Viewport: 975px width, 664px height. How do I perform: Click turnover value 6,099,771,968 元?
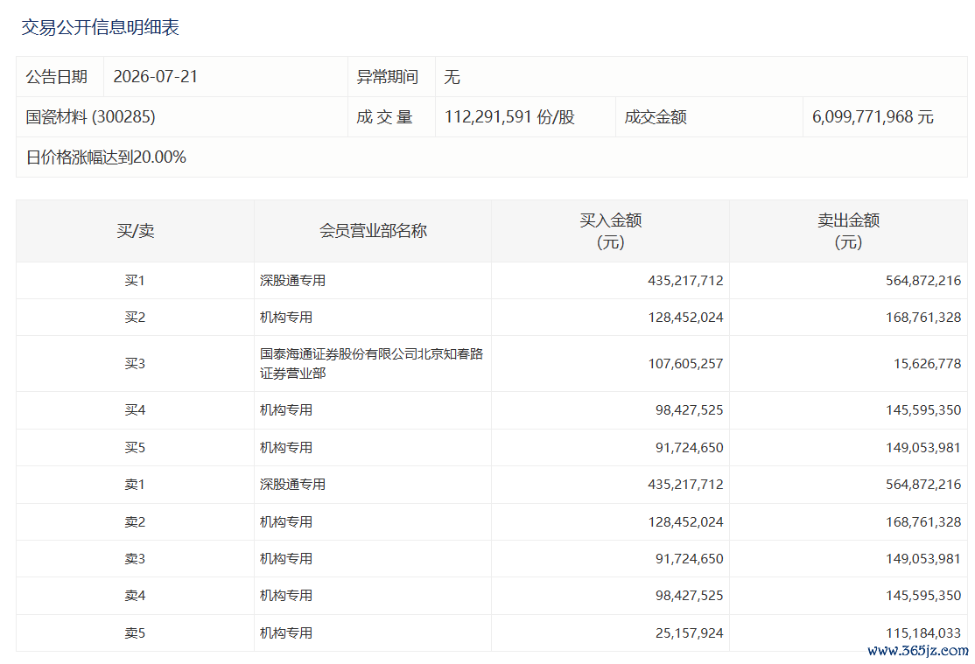[873, 117]
